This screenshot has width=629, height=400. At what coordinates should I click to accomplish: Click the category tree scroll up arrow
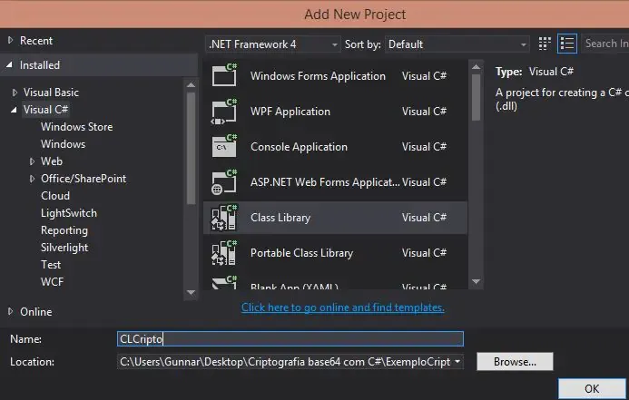coord(191,85)
